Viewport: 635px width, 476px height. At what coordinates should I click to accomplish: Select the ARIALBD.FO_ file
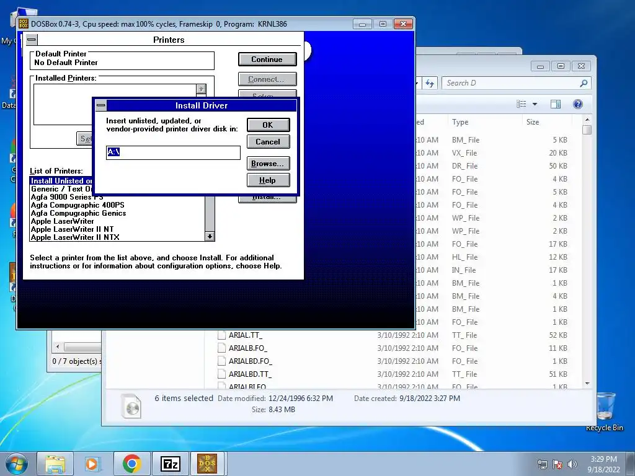(251, 361)
